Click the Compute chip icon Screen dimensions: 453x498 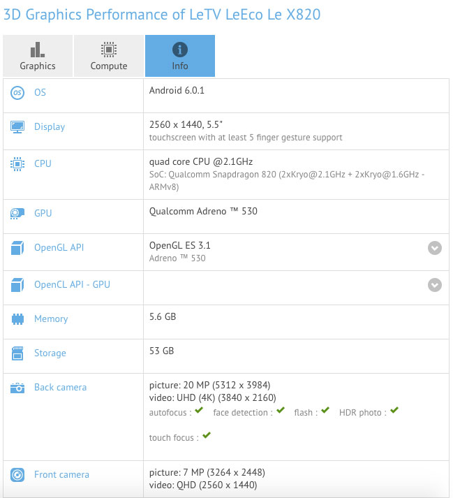109,50
